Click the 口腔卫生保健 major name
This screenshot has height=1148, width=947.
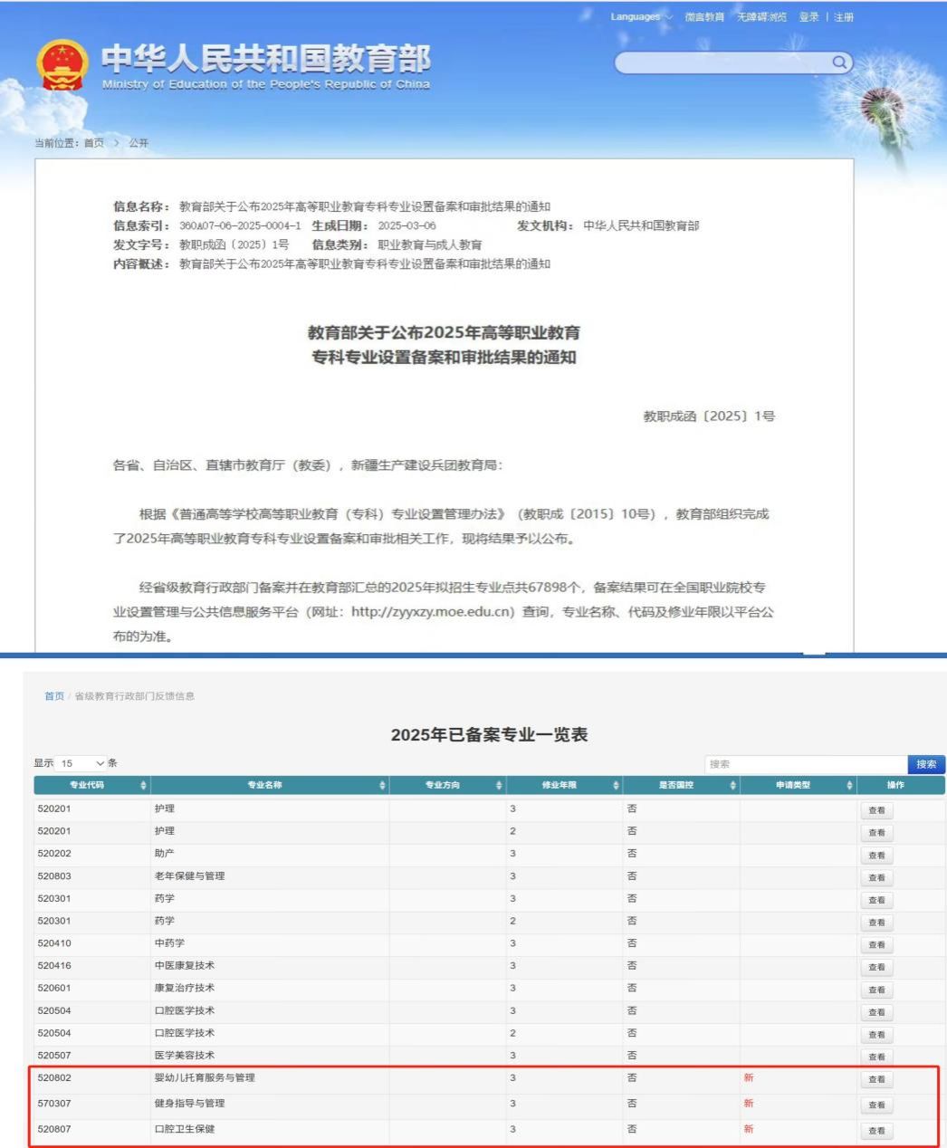(185, 1129)
